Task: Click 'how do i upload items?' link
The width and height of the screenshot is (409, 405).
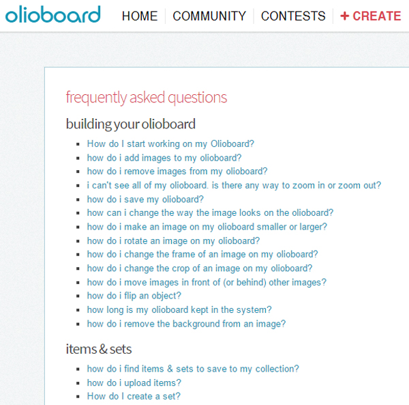Action: [x=134, y=383]
